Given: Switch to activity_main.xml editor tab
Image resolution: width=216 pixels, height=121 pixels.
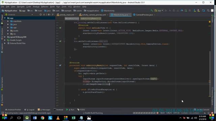Looking at the screenshot, I should click(67, 15).
